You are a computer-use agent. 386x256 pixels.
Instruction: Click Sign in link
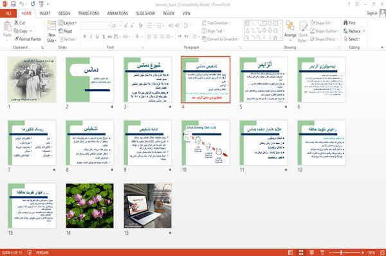[x=372, y=13]
